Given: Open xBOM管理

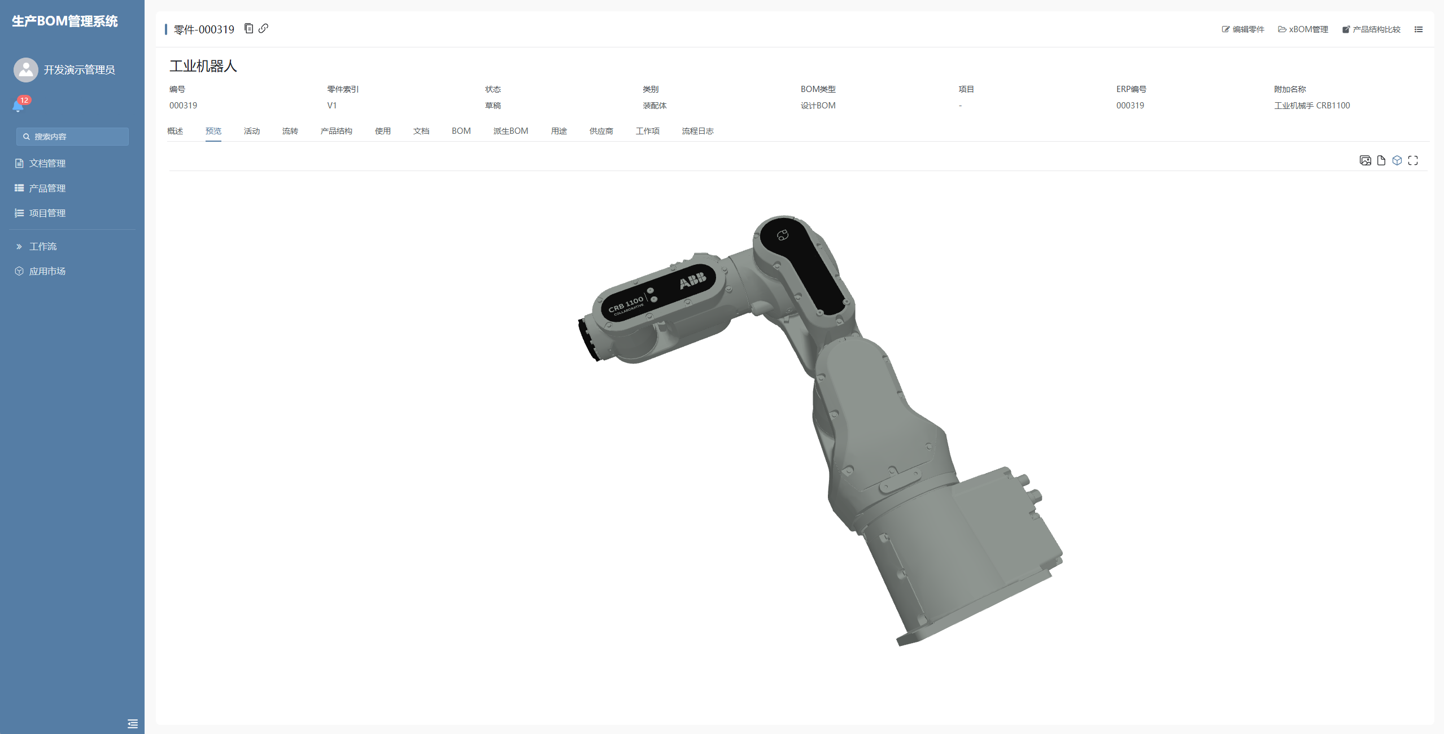Looking at the screenshot, I should tap(1303, 29).
